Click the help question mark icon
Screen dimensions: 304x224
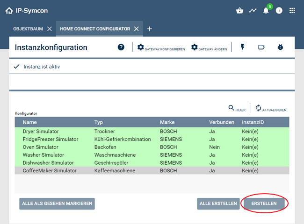(121, 47)
